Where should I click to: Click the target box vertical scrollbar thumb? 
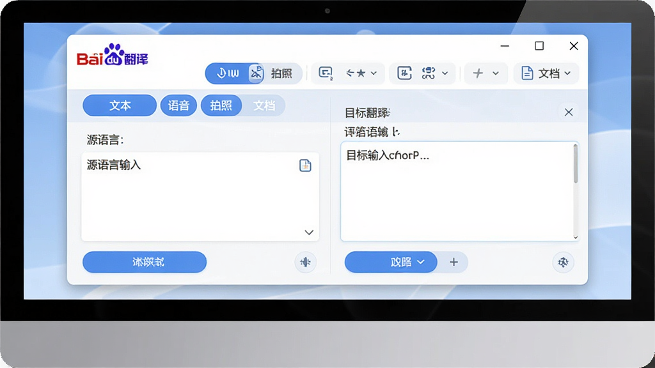tap(576, 164)
